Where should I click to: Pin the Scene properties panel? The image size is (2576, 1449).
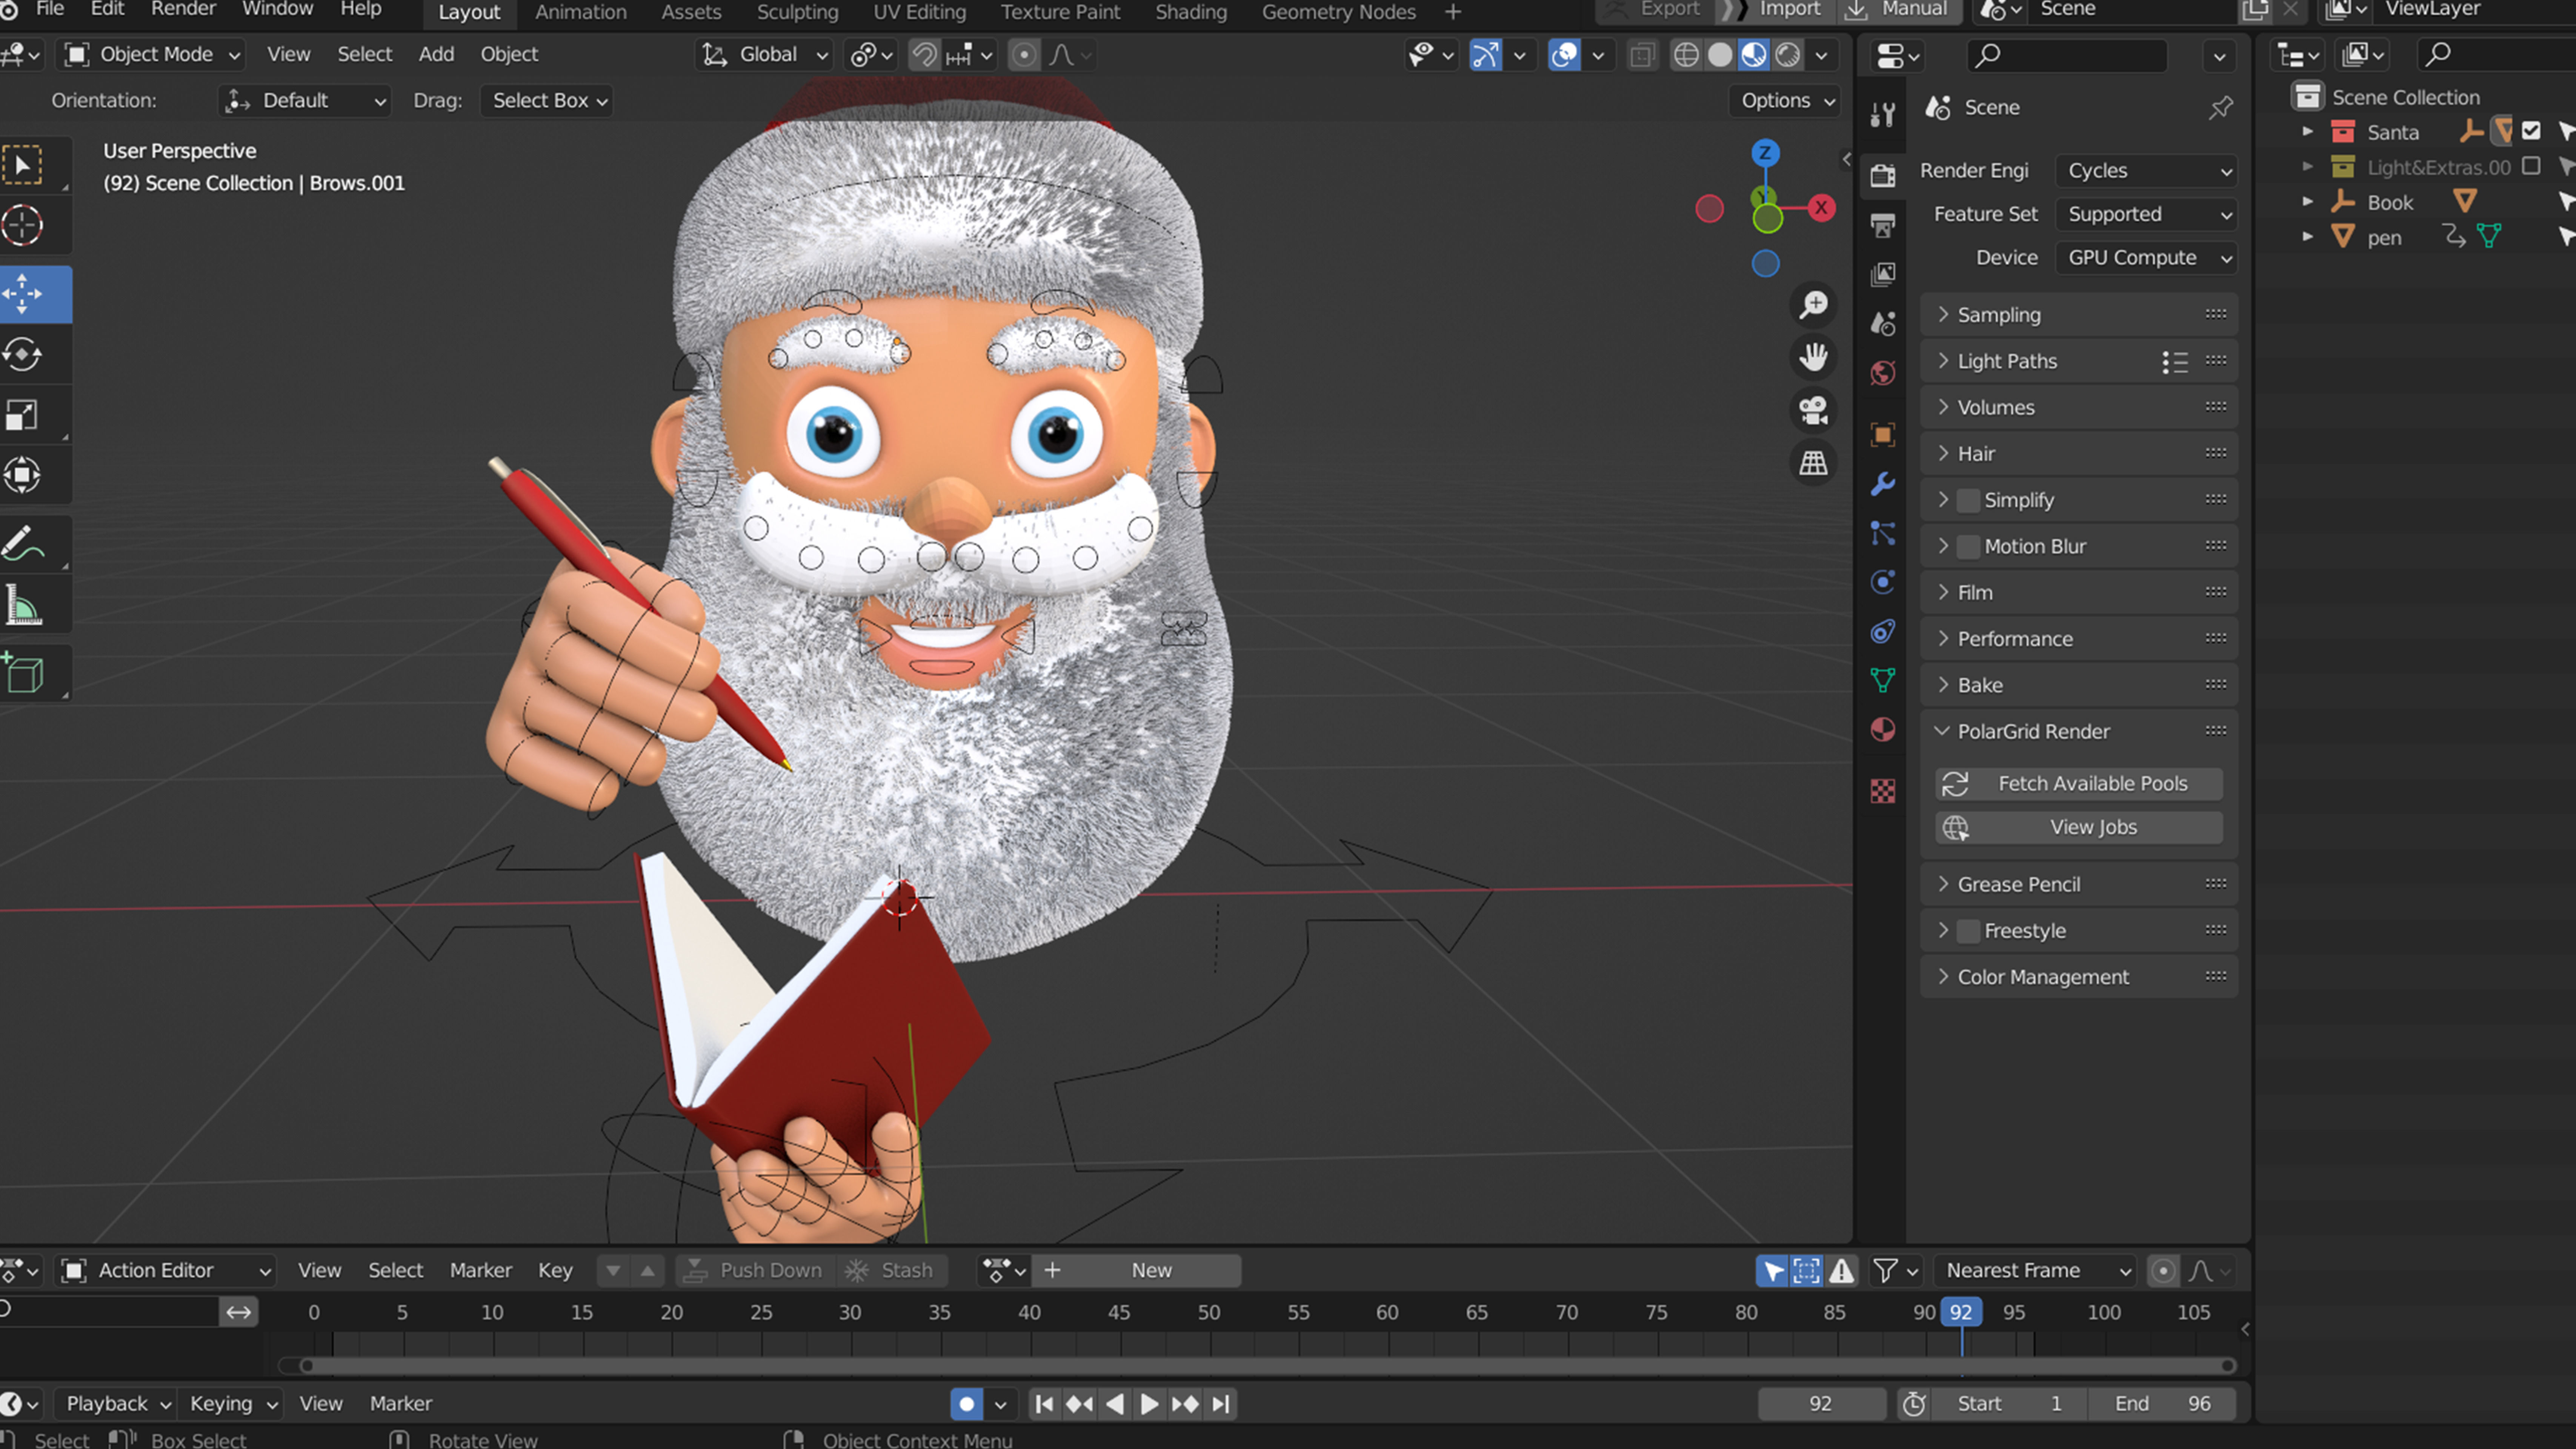click(x=2220, y=108)
